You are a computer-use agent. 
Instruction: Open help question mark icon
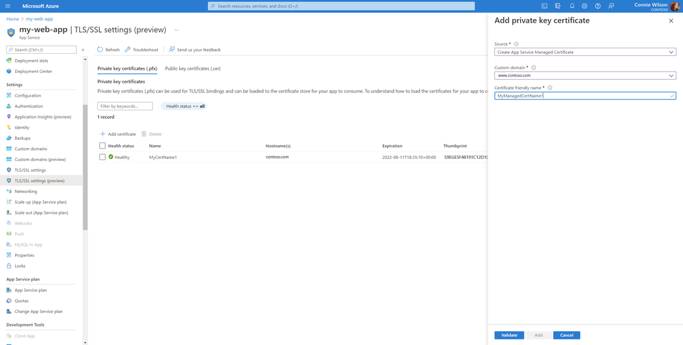(598, 6)
